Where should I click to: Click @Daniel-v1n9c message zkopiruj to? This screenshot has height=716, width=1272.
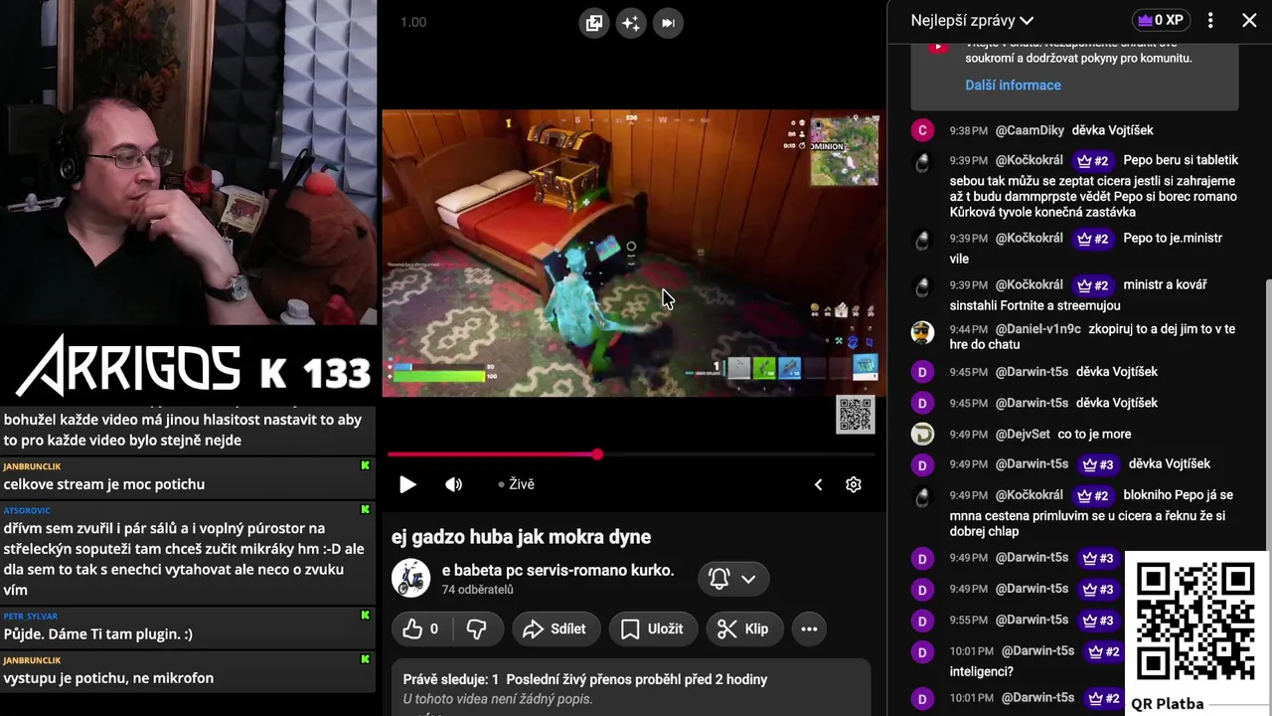point(1092,336)
